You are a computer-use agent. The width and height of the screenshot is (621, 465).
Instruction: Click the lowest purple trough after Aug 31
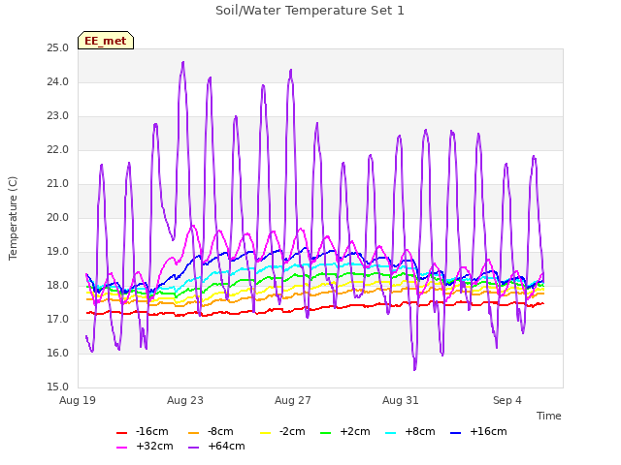click(414, 369)
